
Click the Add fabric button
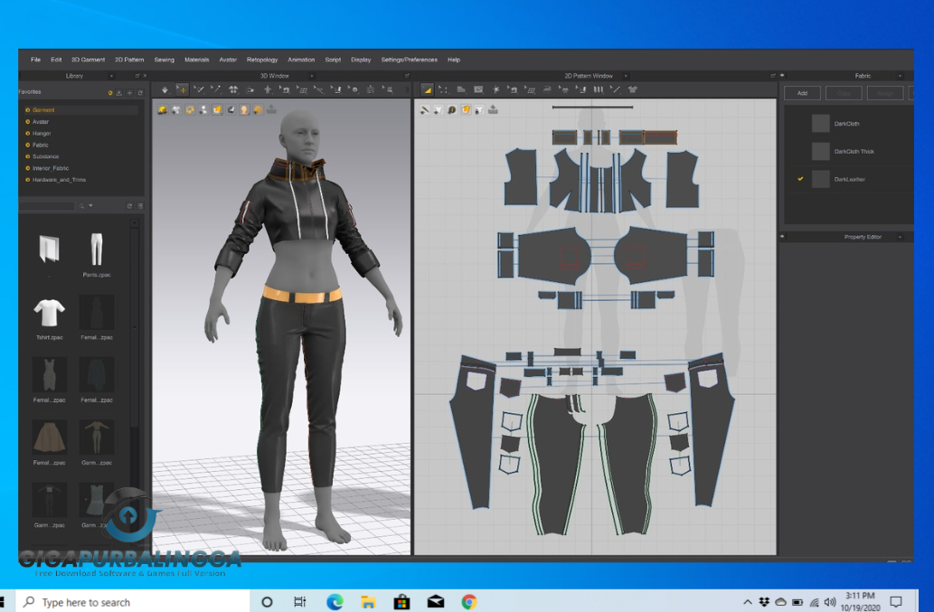tap(802, 93)
